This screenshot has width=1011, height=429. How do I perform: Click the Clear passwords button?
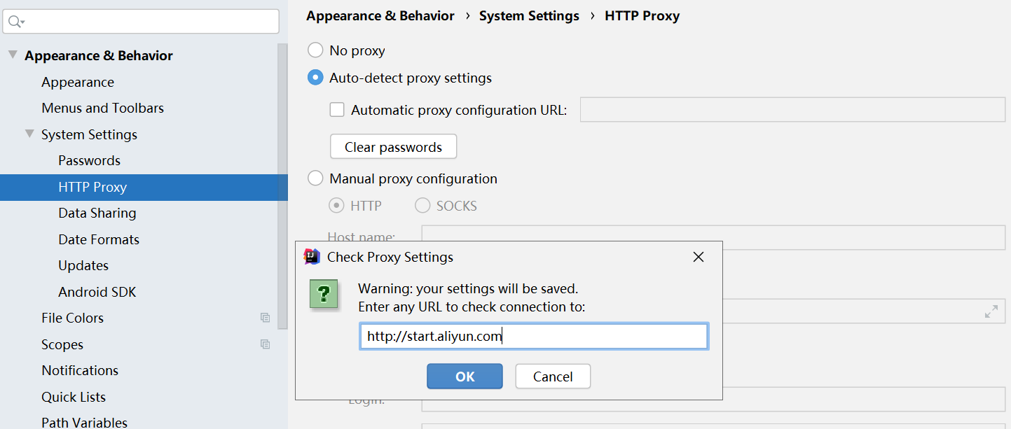coord(393,147)
